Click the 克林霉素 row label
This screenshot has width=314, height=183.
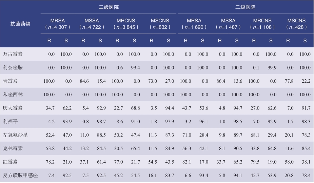tap(13, 148)
